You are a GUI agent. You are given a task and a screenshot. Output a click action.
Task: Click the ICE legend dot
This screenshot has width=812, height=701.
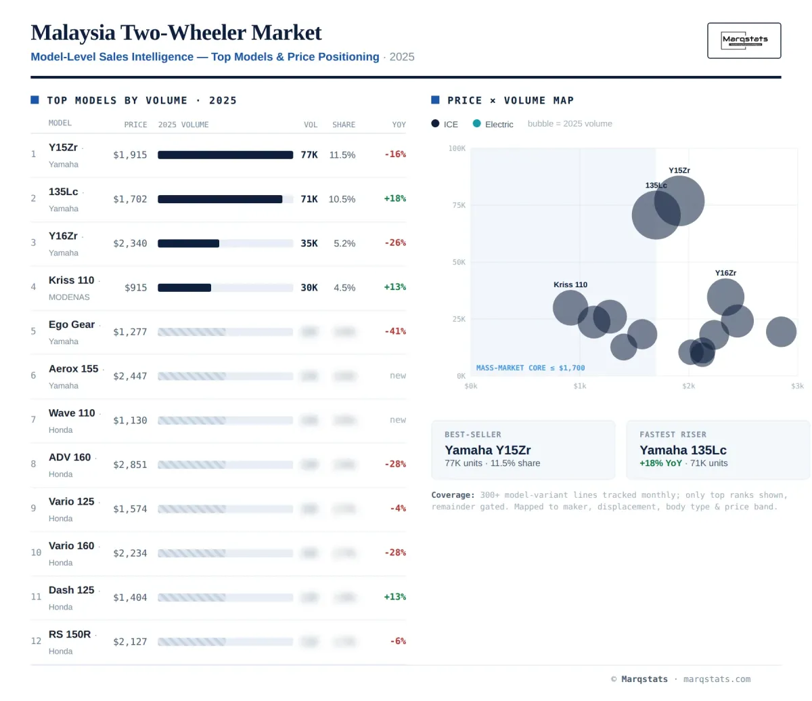tap(435, 124)
